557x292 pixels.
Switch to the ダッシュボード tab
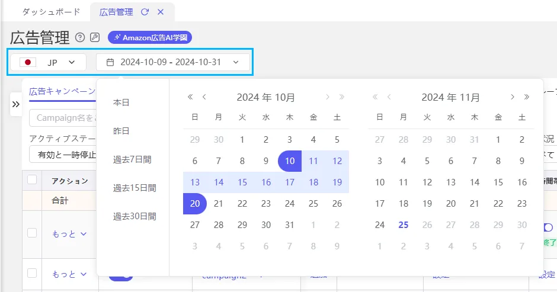(x=51, y=12)
